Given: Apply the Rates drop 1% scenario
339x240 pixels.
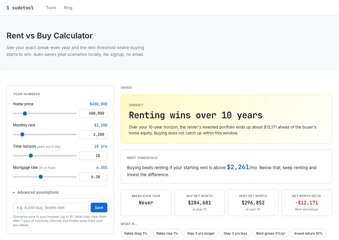Looking at the screenshot, I should (x=136, y=234).
